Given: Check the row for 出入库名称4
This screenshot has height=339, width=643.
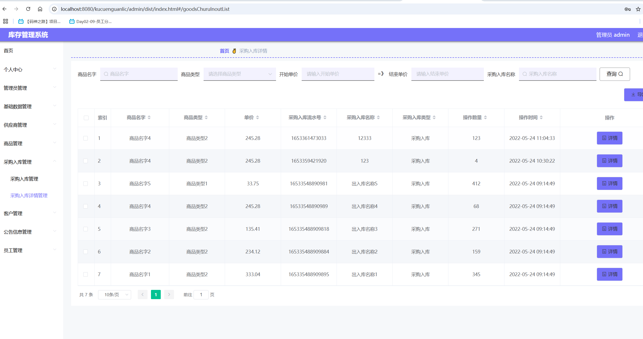Looking at the screenshot, I should (85, 206).
